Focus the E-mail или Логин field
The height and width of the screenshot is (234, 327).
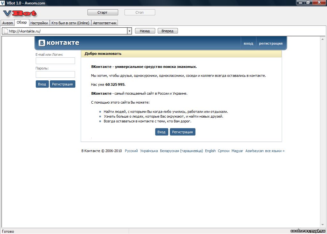55,61
